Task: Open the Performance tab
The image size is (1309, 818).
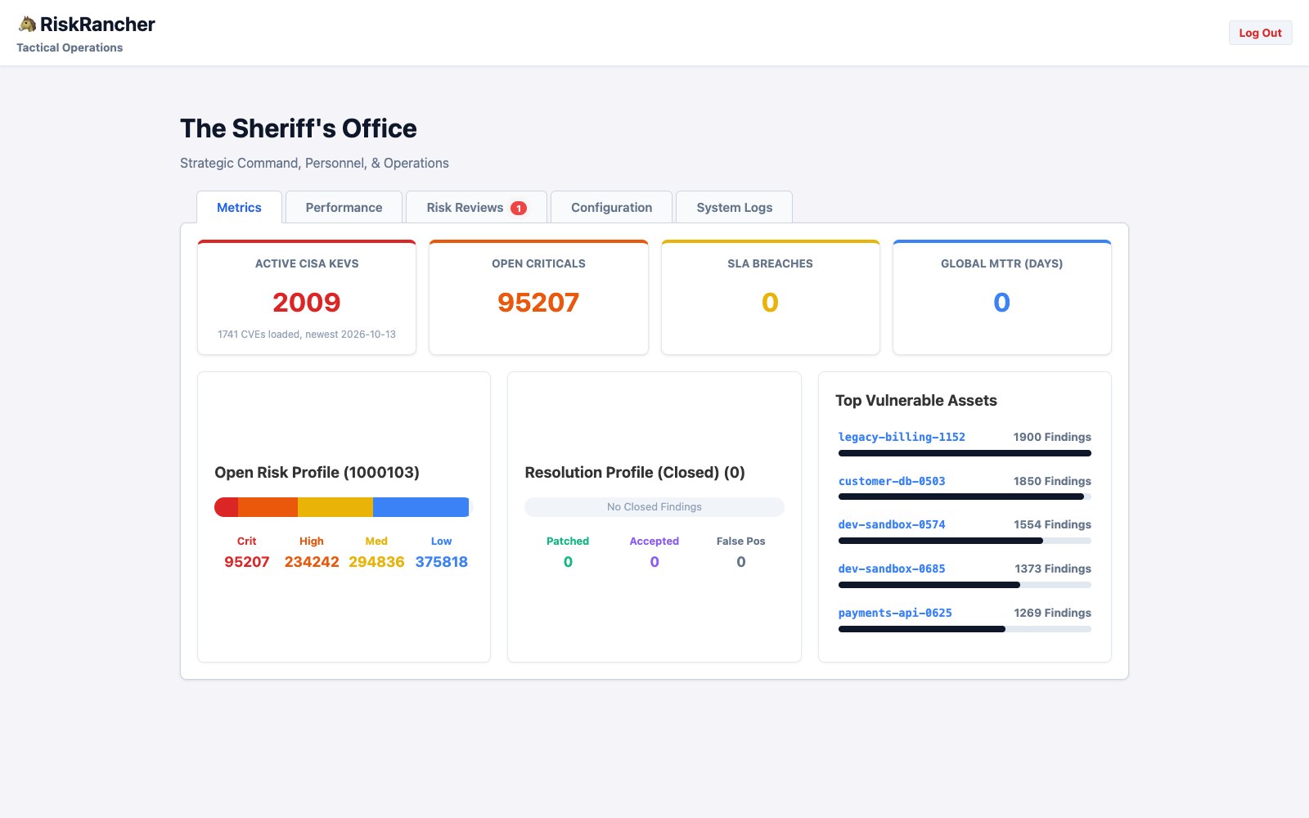Action: click(344, 208)
